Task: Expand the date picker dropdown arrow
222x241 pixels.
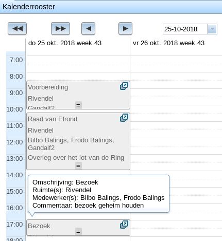Action: click(212, 29)
